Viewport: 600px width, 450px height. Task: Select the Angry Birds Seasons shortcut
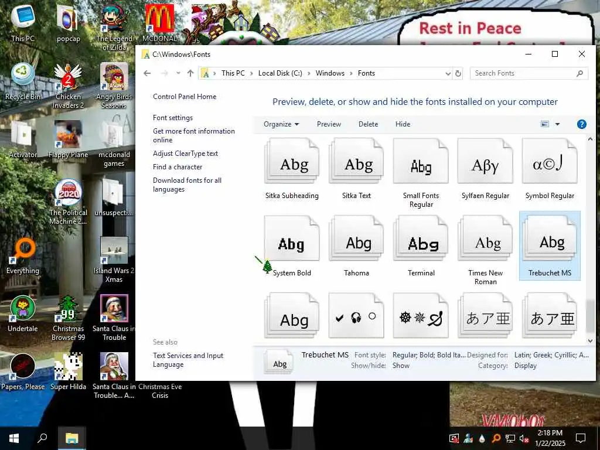(114, 86)
